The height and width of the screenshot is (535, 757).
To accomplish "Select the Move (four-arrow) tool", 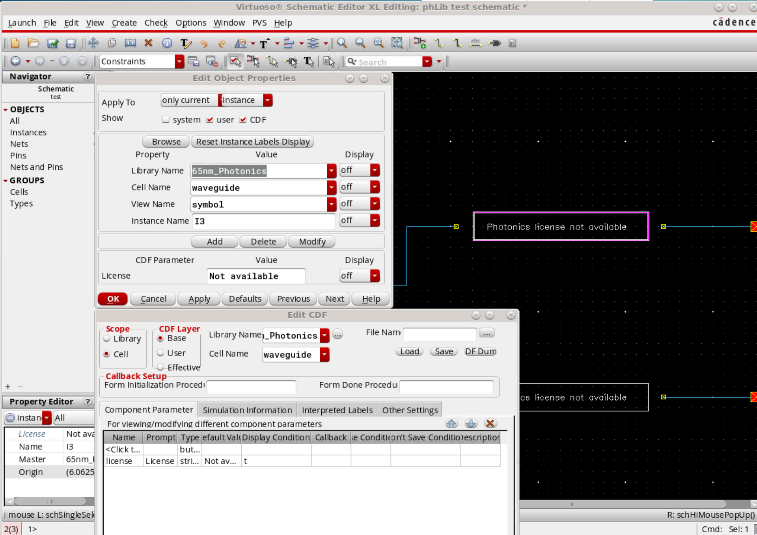I will point(93,43).
